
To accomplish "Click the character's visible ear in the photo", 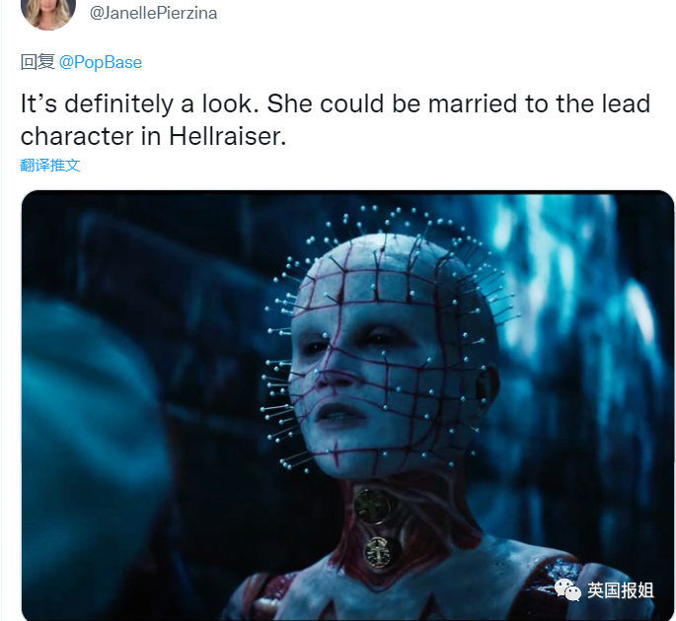I will (487, 384).
